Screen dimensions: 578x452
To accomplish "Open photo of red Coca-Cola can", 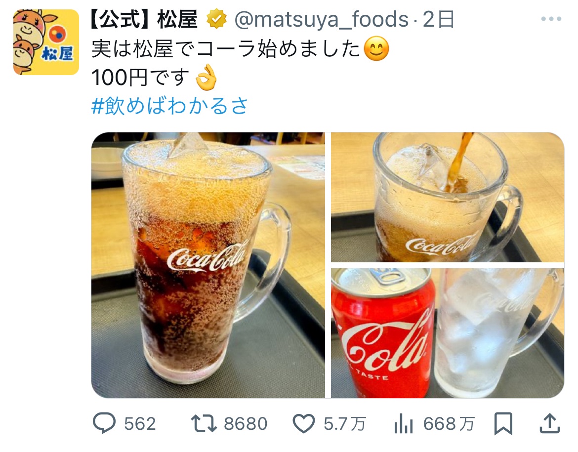I will tap(448, 333).
